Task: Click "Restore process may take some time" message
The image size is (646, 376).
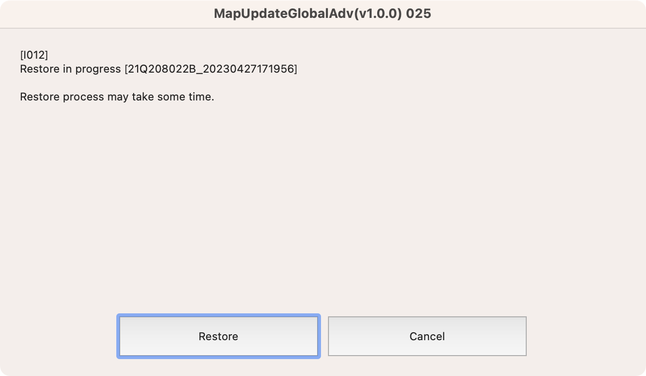Action: point(117,97)
